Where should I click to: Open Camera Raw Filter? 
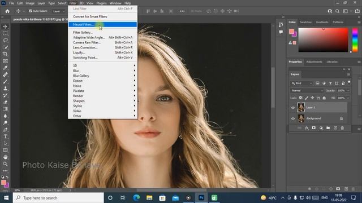click(x=102, y=43)
